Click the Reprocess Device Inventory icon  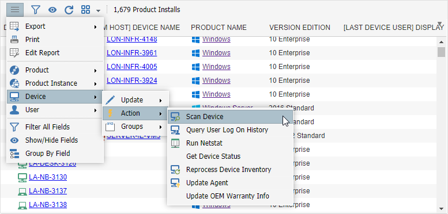(x=175, y=170)
